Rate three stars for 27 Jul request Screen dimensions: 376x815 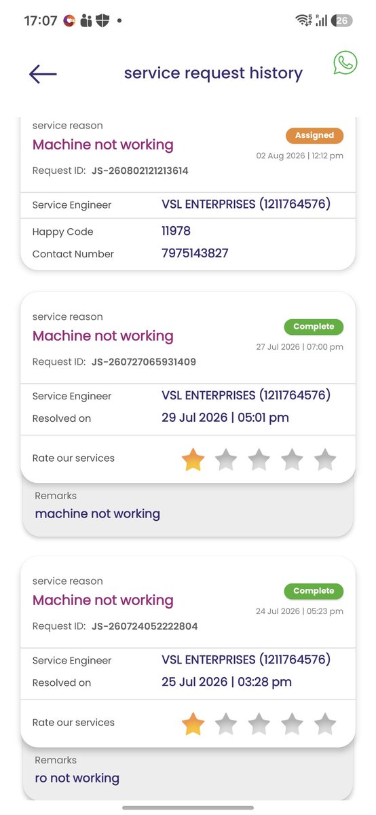coord(259,460)
